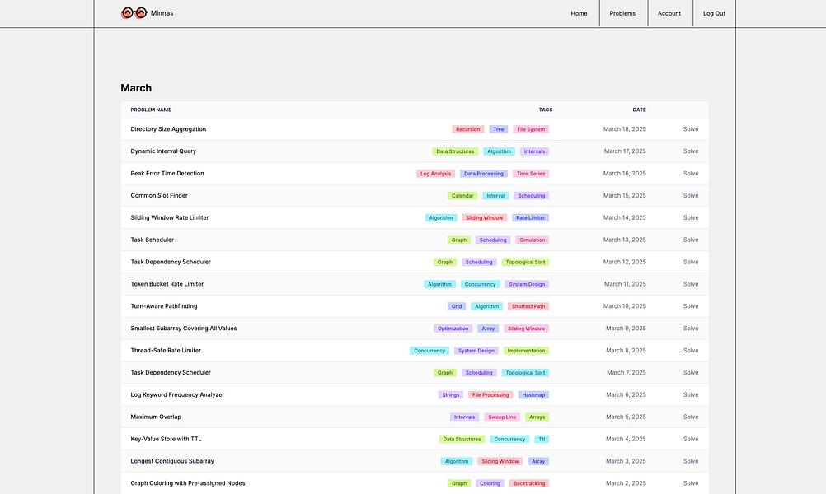Open the Problems nav item
The height and width of the screenshot is (494, 826).
[622, 14]
